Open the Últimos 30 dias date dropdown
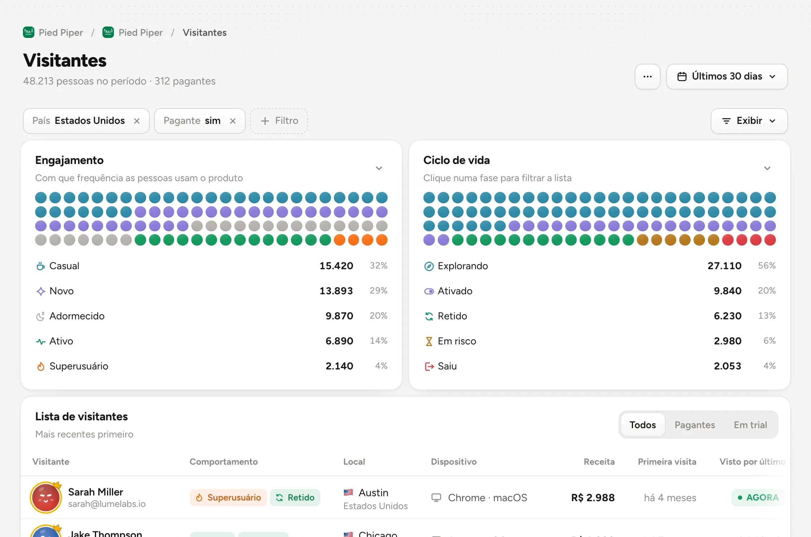This screenshot has height=537, width=811. pyautogui.click(x=727, y=77)
